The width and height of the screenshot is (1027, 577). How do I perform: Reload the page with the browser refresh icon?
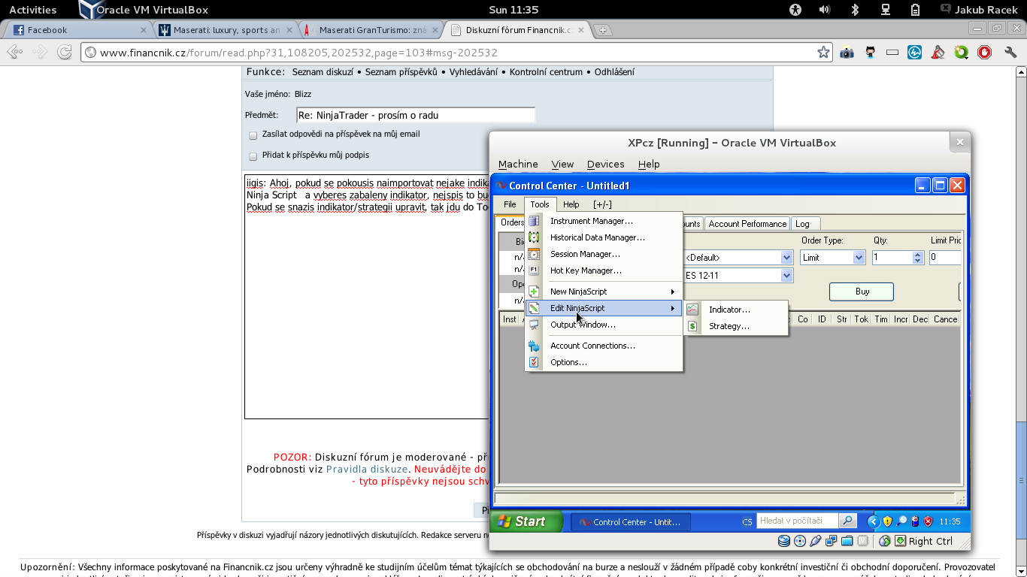(65, 53)
